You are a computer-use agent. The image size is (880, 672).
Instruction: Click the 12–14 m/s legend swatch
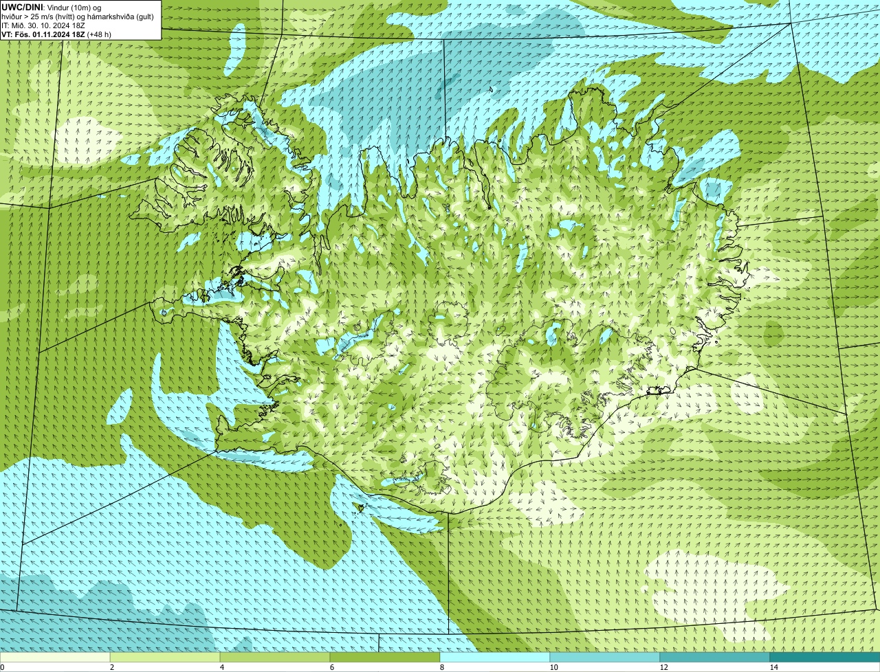(x=715, y=658)
